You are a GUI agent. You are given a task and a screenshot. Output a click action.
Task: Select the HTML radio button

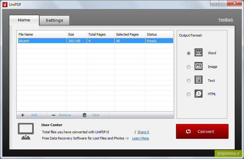(x=188, y=94)
